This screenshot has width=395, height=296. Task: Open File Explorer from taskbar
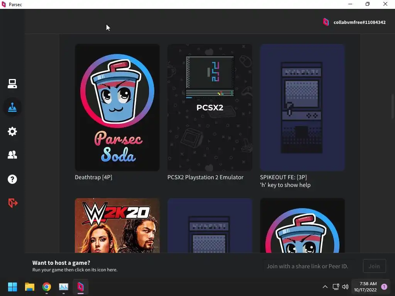29,287
